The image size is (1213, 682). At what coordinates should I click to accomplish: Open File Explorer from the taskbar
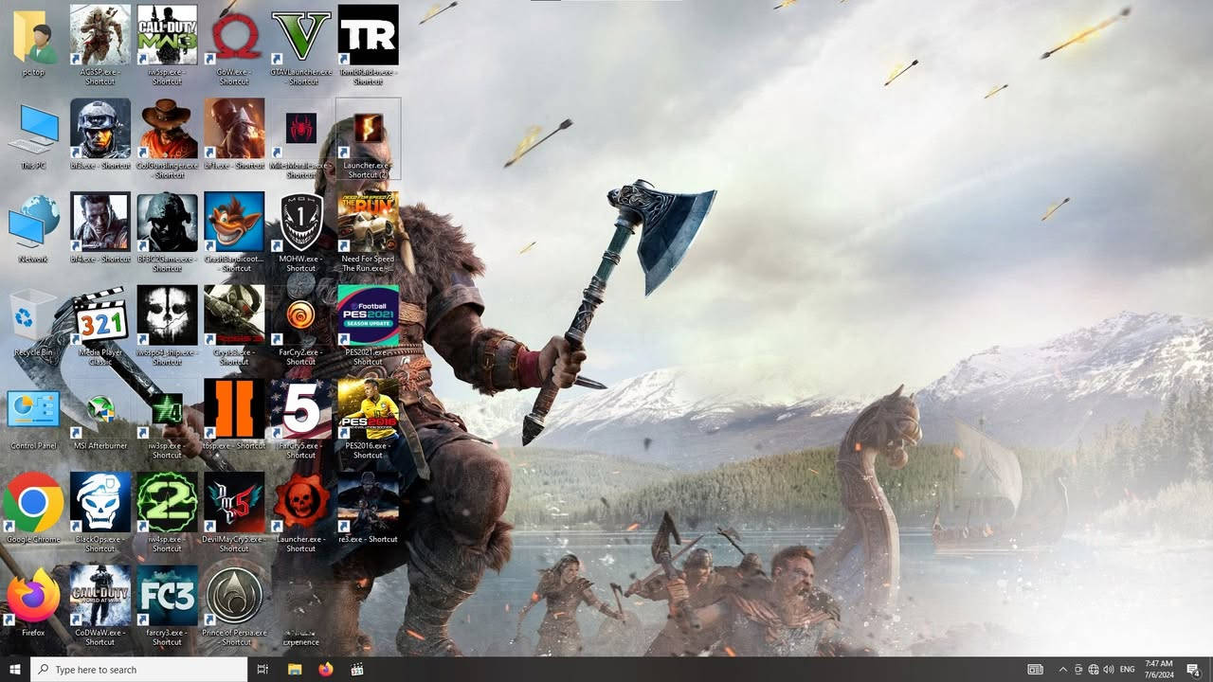pyautogui.click(x=295, y=670)
